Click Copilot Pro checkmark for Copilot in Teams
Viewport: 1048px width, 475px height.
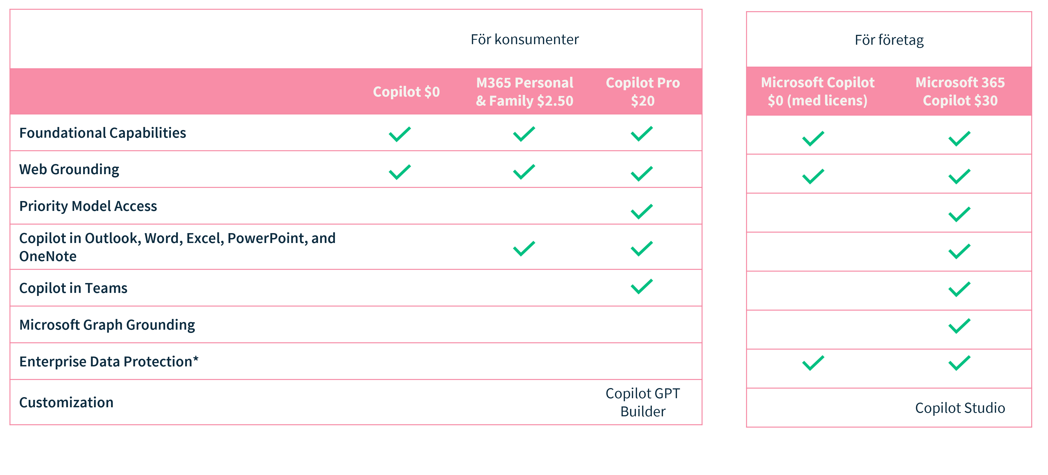[x=642, y=286]
